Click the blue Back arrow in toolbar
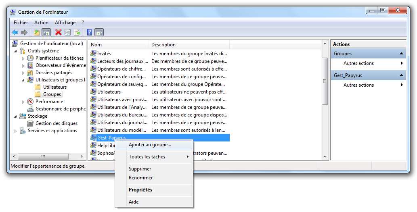Screen dimensions: 417x212 click(15, 32)
